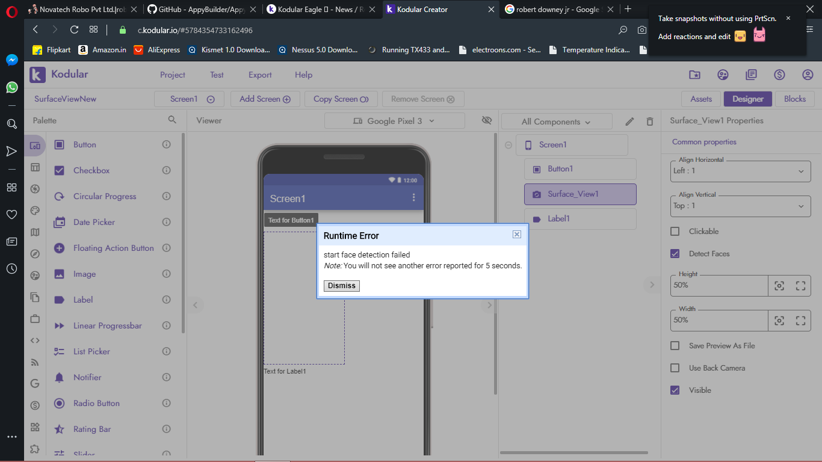Enable the Clickable checkbox
This screenshot has width=822, height=462.
(675, 231)
